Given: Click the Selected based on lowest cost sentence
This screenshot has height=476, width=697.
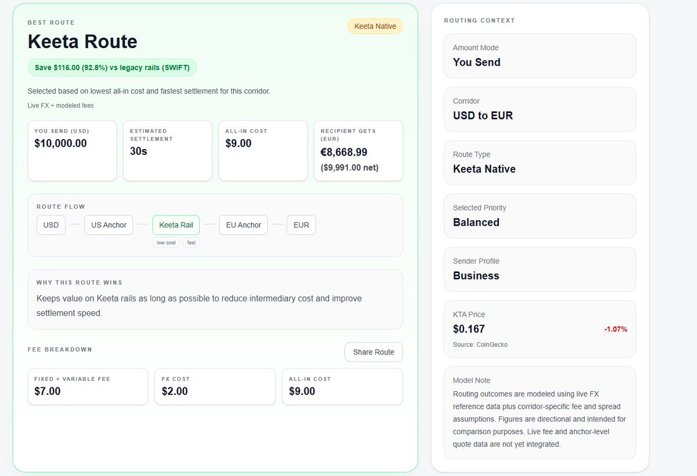Looking at the screenshot, I should pyautogui.click(x=149, y=91).
